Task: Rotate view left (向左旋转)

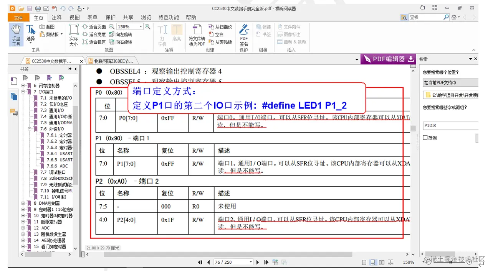Action: (121, 34)
